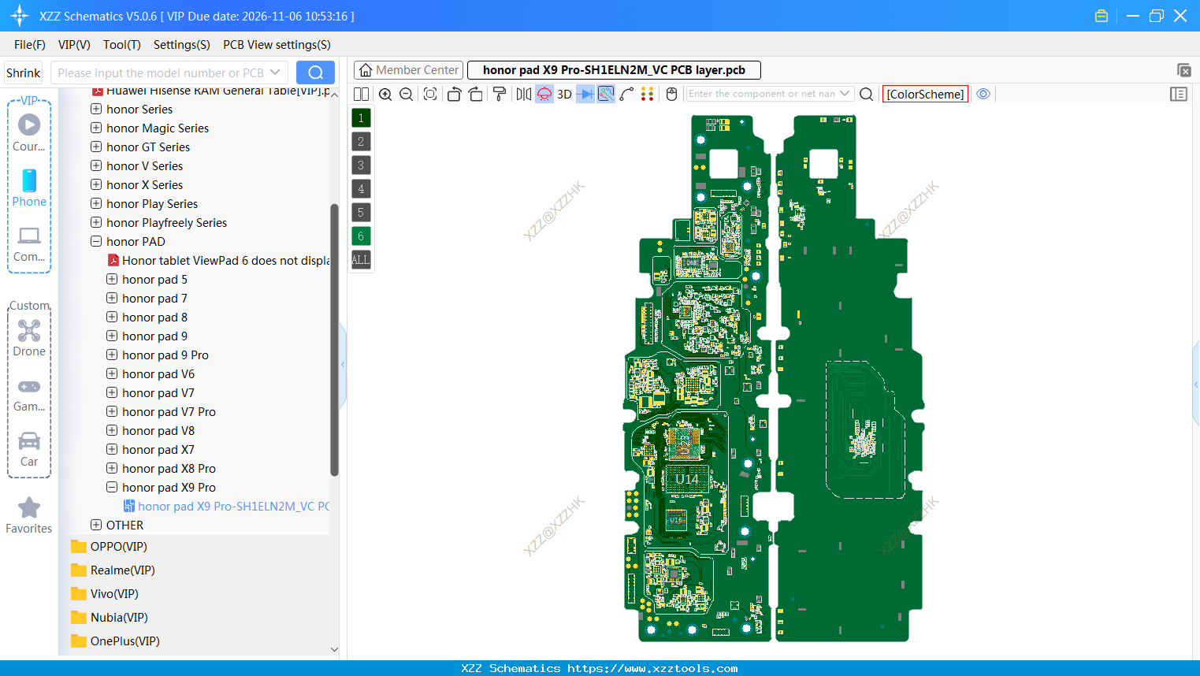Viewport: 1200px width, 676px height.
Task: Click the ColorScheme button
Action: [925, 94]
